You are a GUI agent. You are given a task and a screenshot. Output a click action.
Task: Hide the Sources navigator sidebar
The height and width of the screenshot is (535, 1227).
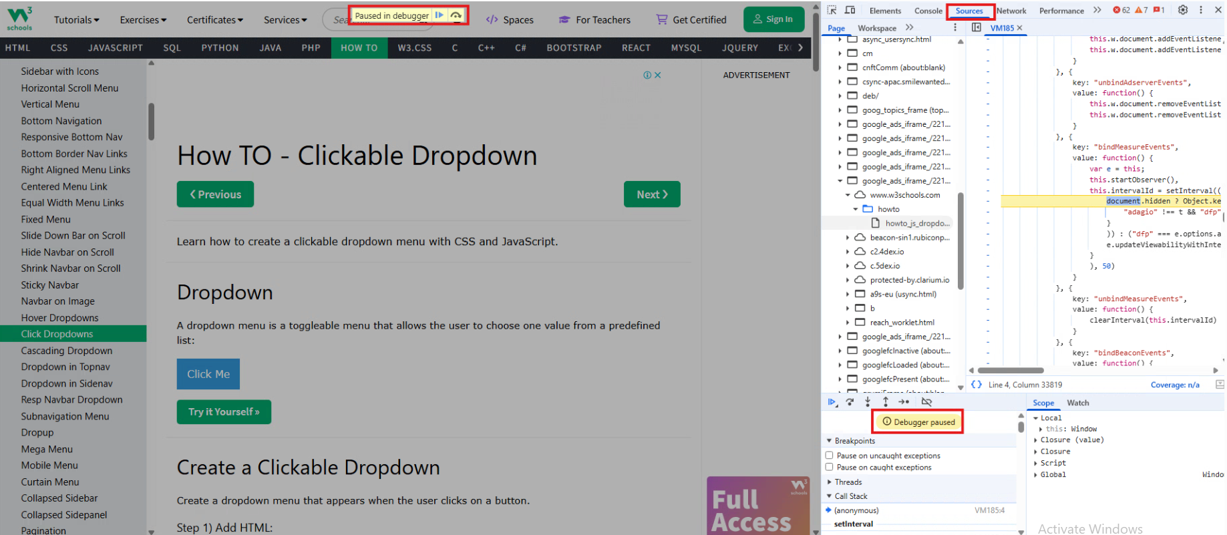977,27
